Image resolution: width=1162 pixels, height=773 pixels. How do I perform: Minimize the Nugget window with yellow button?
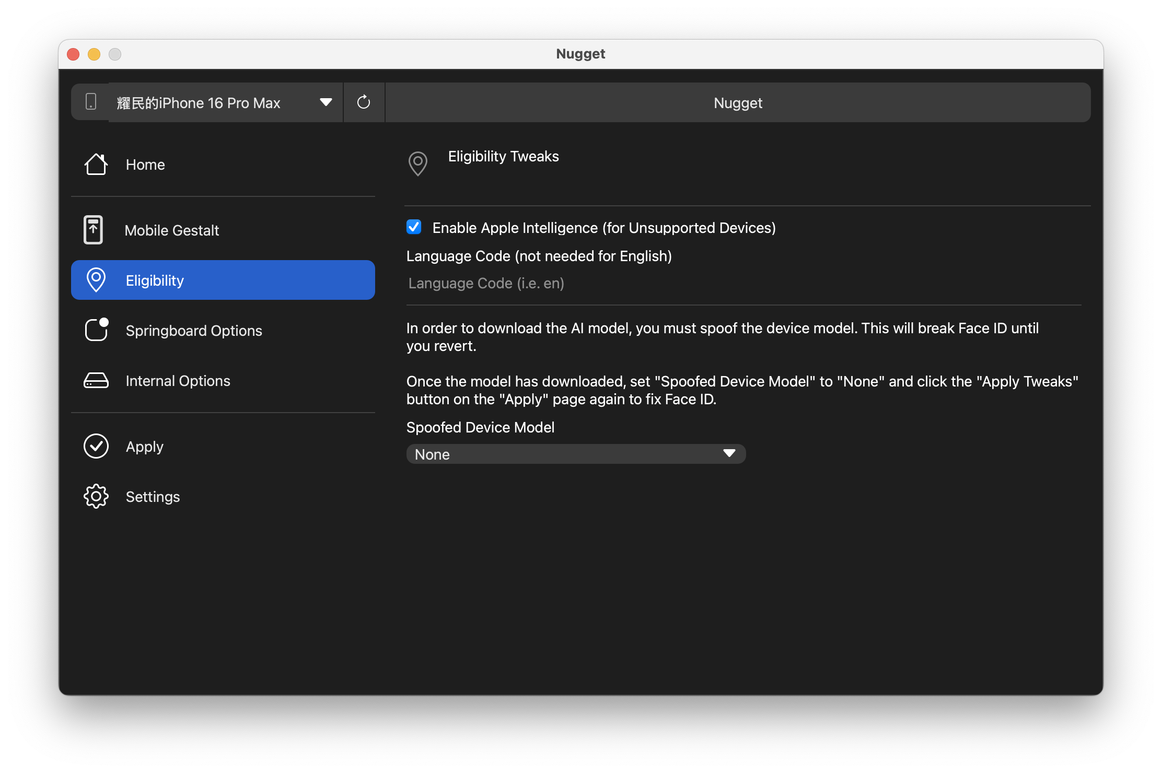94,54
